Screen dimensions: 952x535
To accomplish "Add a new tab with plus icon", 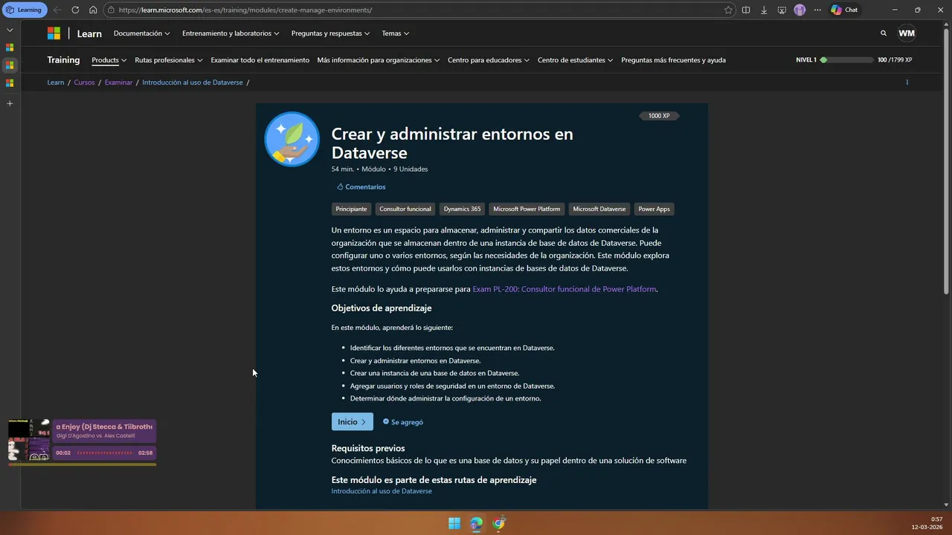I will coord(10,103).
